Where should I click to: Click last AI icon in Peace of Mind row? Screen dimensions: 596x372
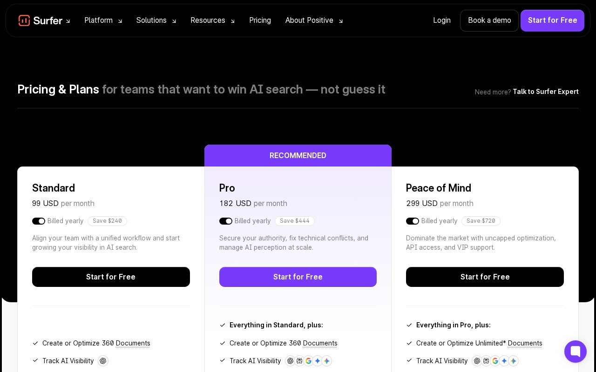point(513,361)
